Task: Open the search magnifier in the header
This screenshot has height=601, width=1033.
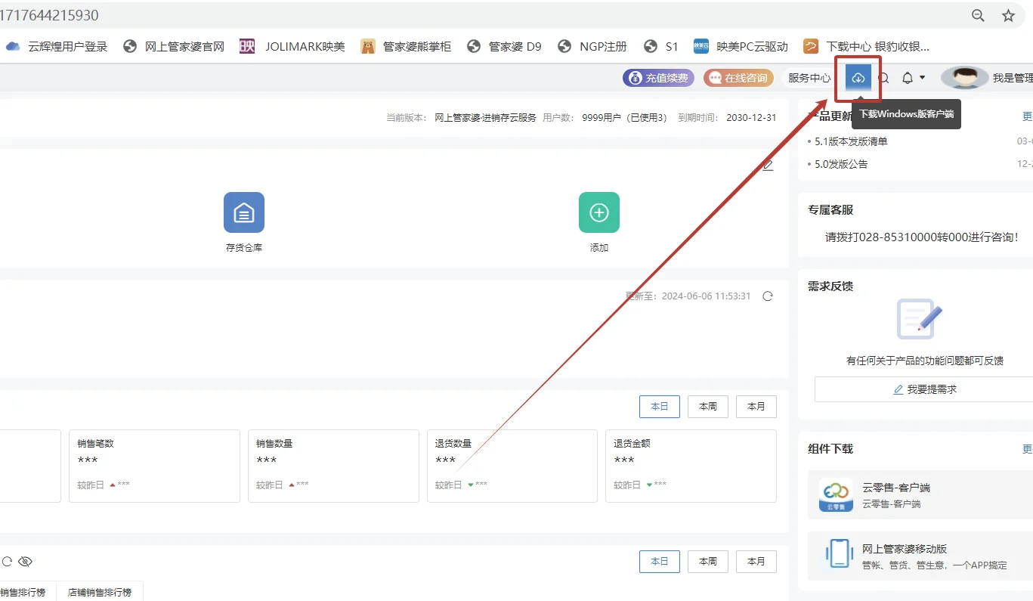Action: point(883,78)
